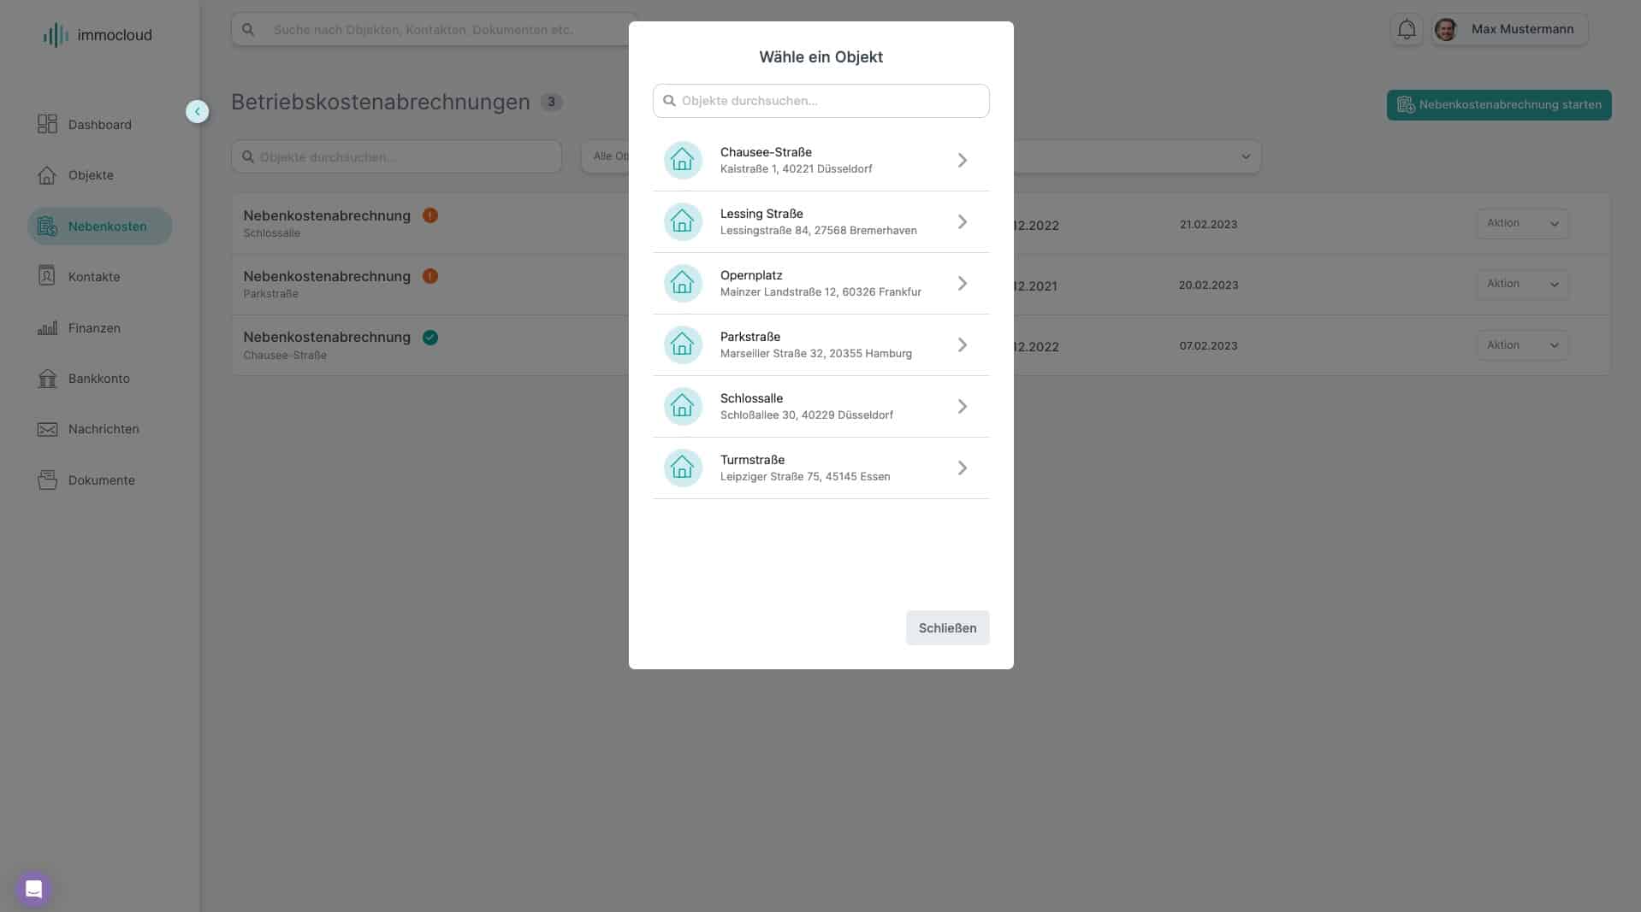Open the Nebenkosten menu item
1641x912 pixels.
coord(100,227)
